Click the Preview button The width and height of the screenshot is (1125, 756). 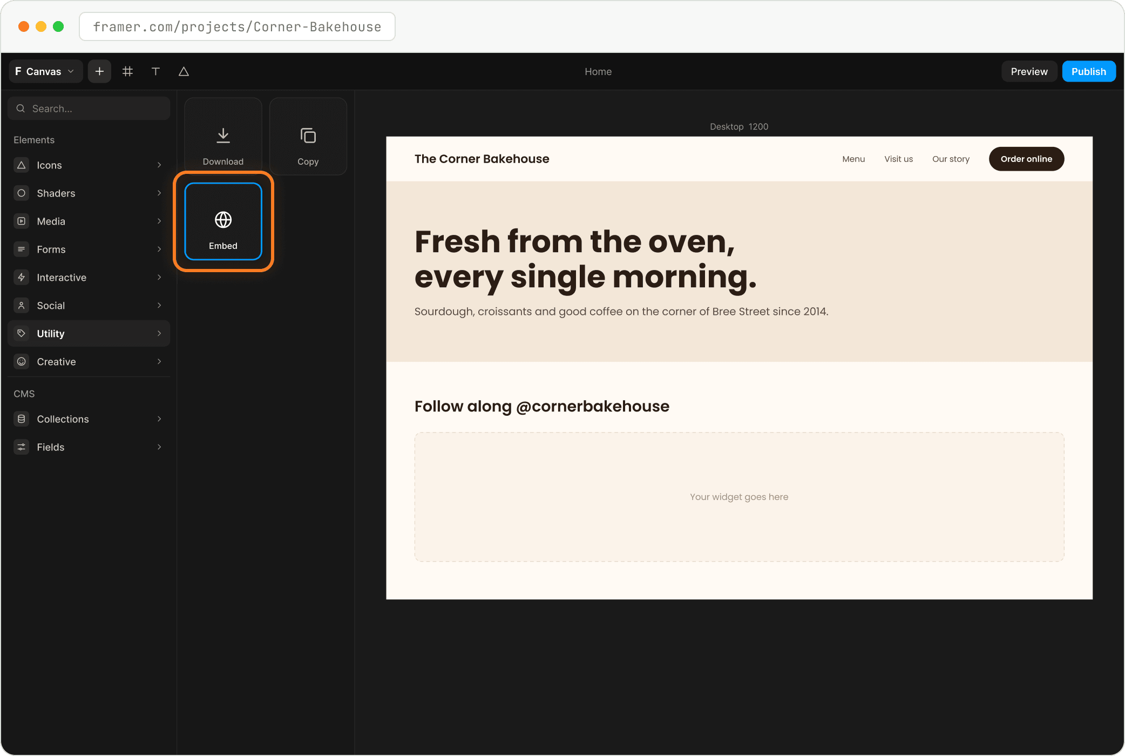1029,71
